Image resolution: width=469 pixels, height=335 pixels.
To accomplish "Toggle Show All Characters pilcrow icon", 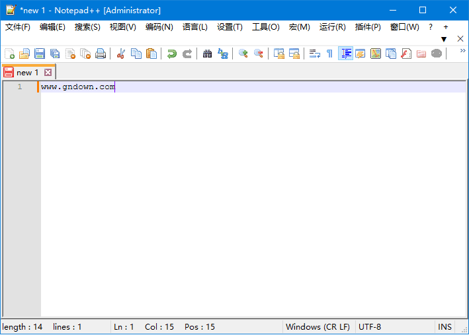I will (329, 54).
